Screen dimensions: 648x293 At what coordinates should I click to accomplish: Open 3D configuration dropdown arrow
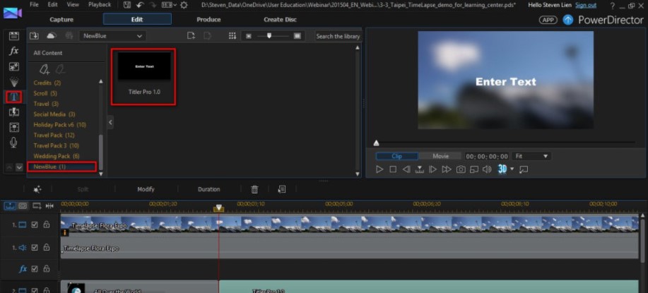tap(512, 169)
